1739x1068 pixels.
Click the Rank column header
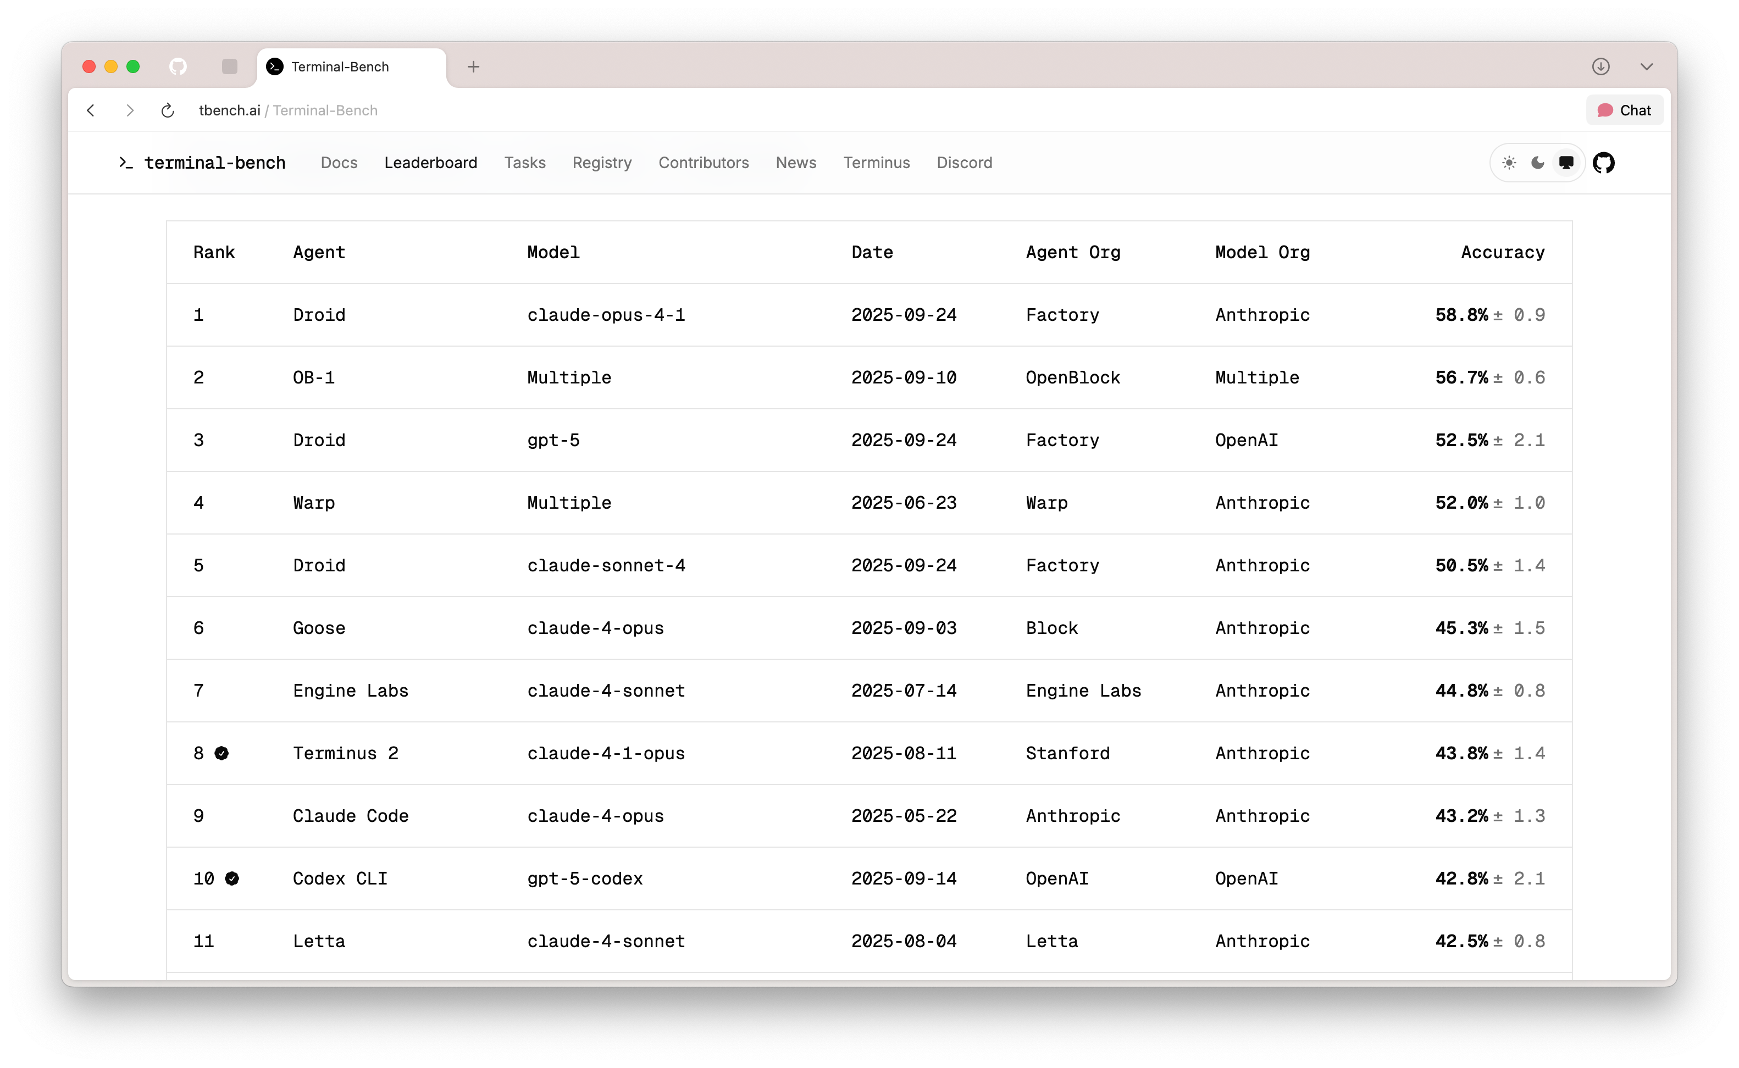click(213, 253)
